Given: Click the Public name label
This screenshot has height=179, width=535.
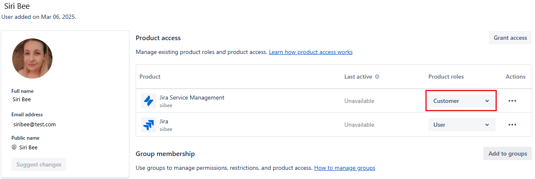Looking at the screenshot, I should [25, 138].
